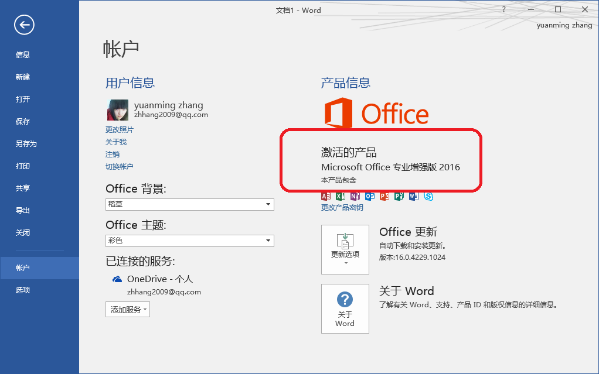Click the 更改产品密钥 link

tap(342, 208)
